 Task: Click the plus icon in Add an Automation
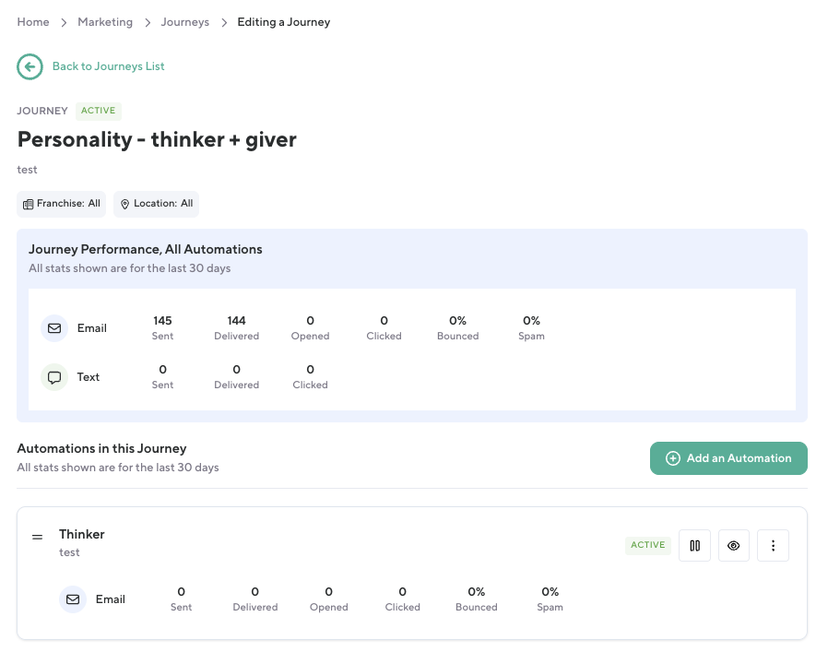click(x=672, y=458)
